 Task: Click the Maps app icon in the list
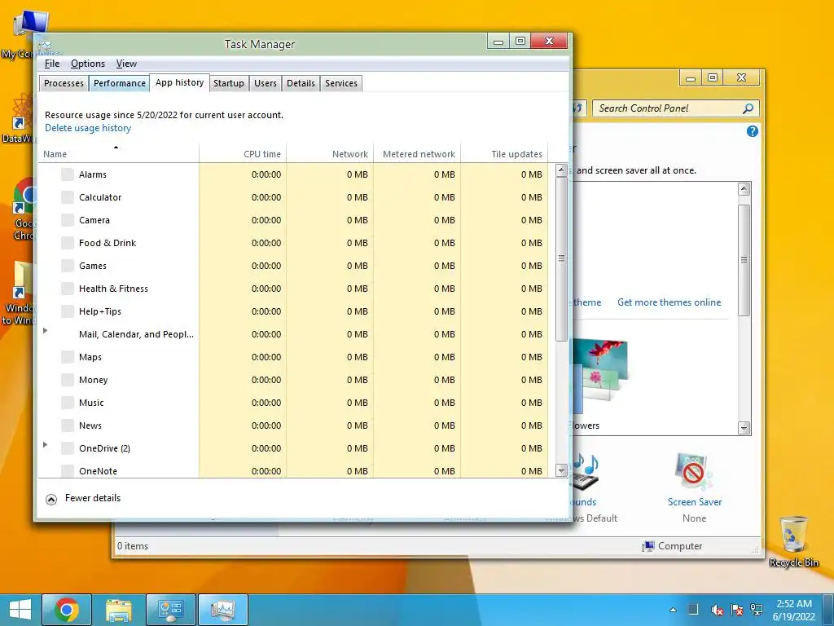pos(68,357)
